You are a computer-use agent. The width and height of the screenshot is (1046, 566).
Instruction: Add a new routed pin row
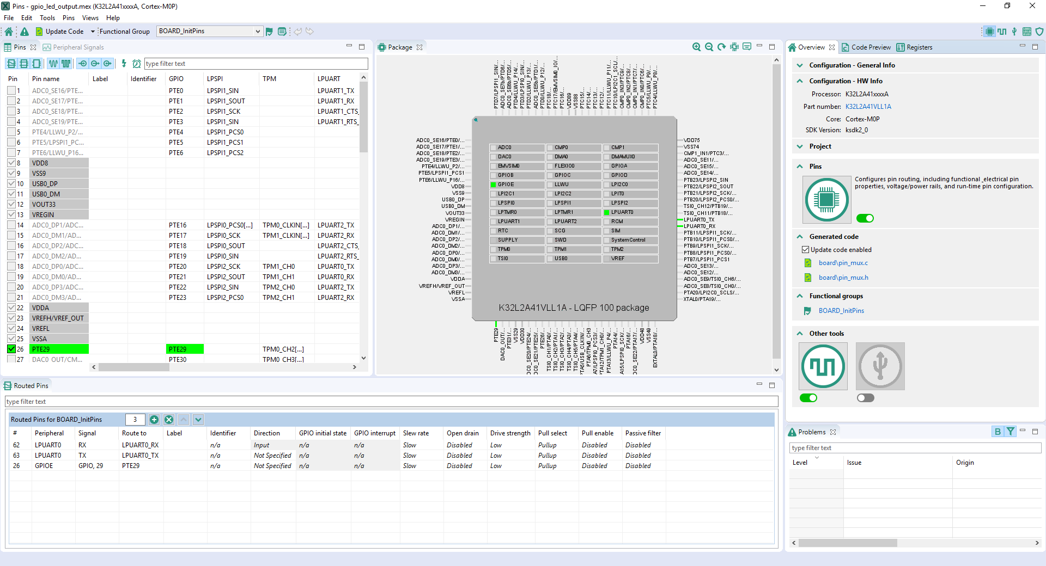click(x=154, y=420)
